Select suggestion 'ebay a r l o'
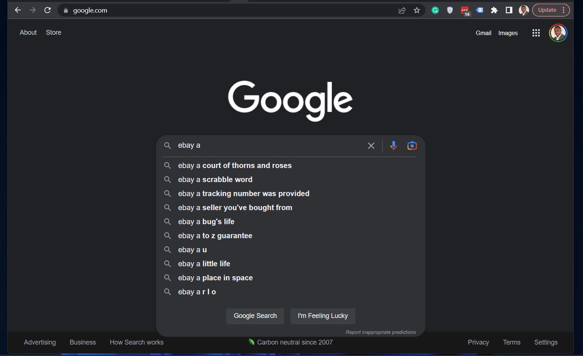The width and height of the screenshot is (583, 356). [x=291, y=292]
